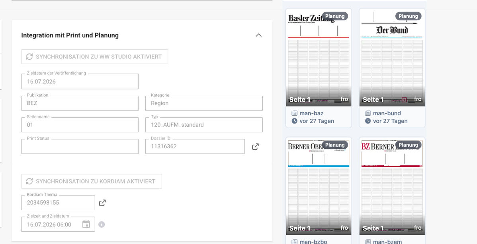Click the Integration mit Print und Planung heading

[70, 35]
